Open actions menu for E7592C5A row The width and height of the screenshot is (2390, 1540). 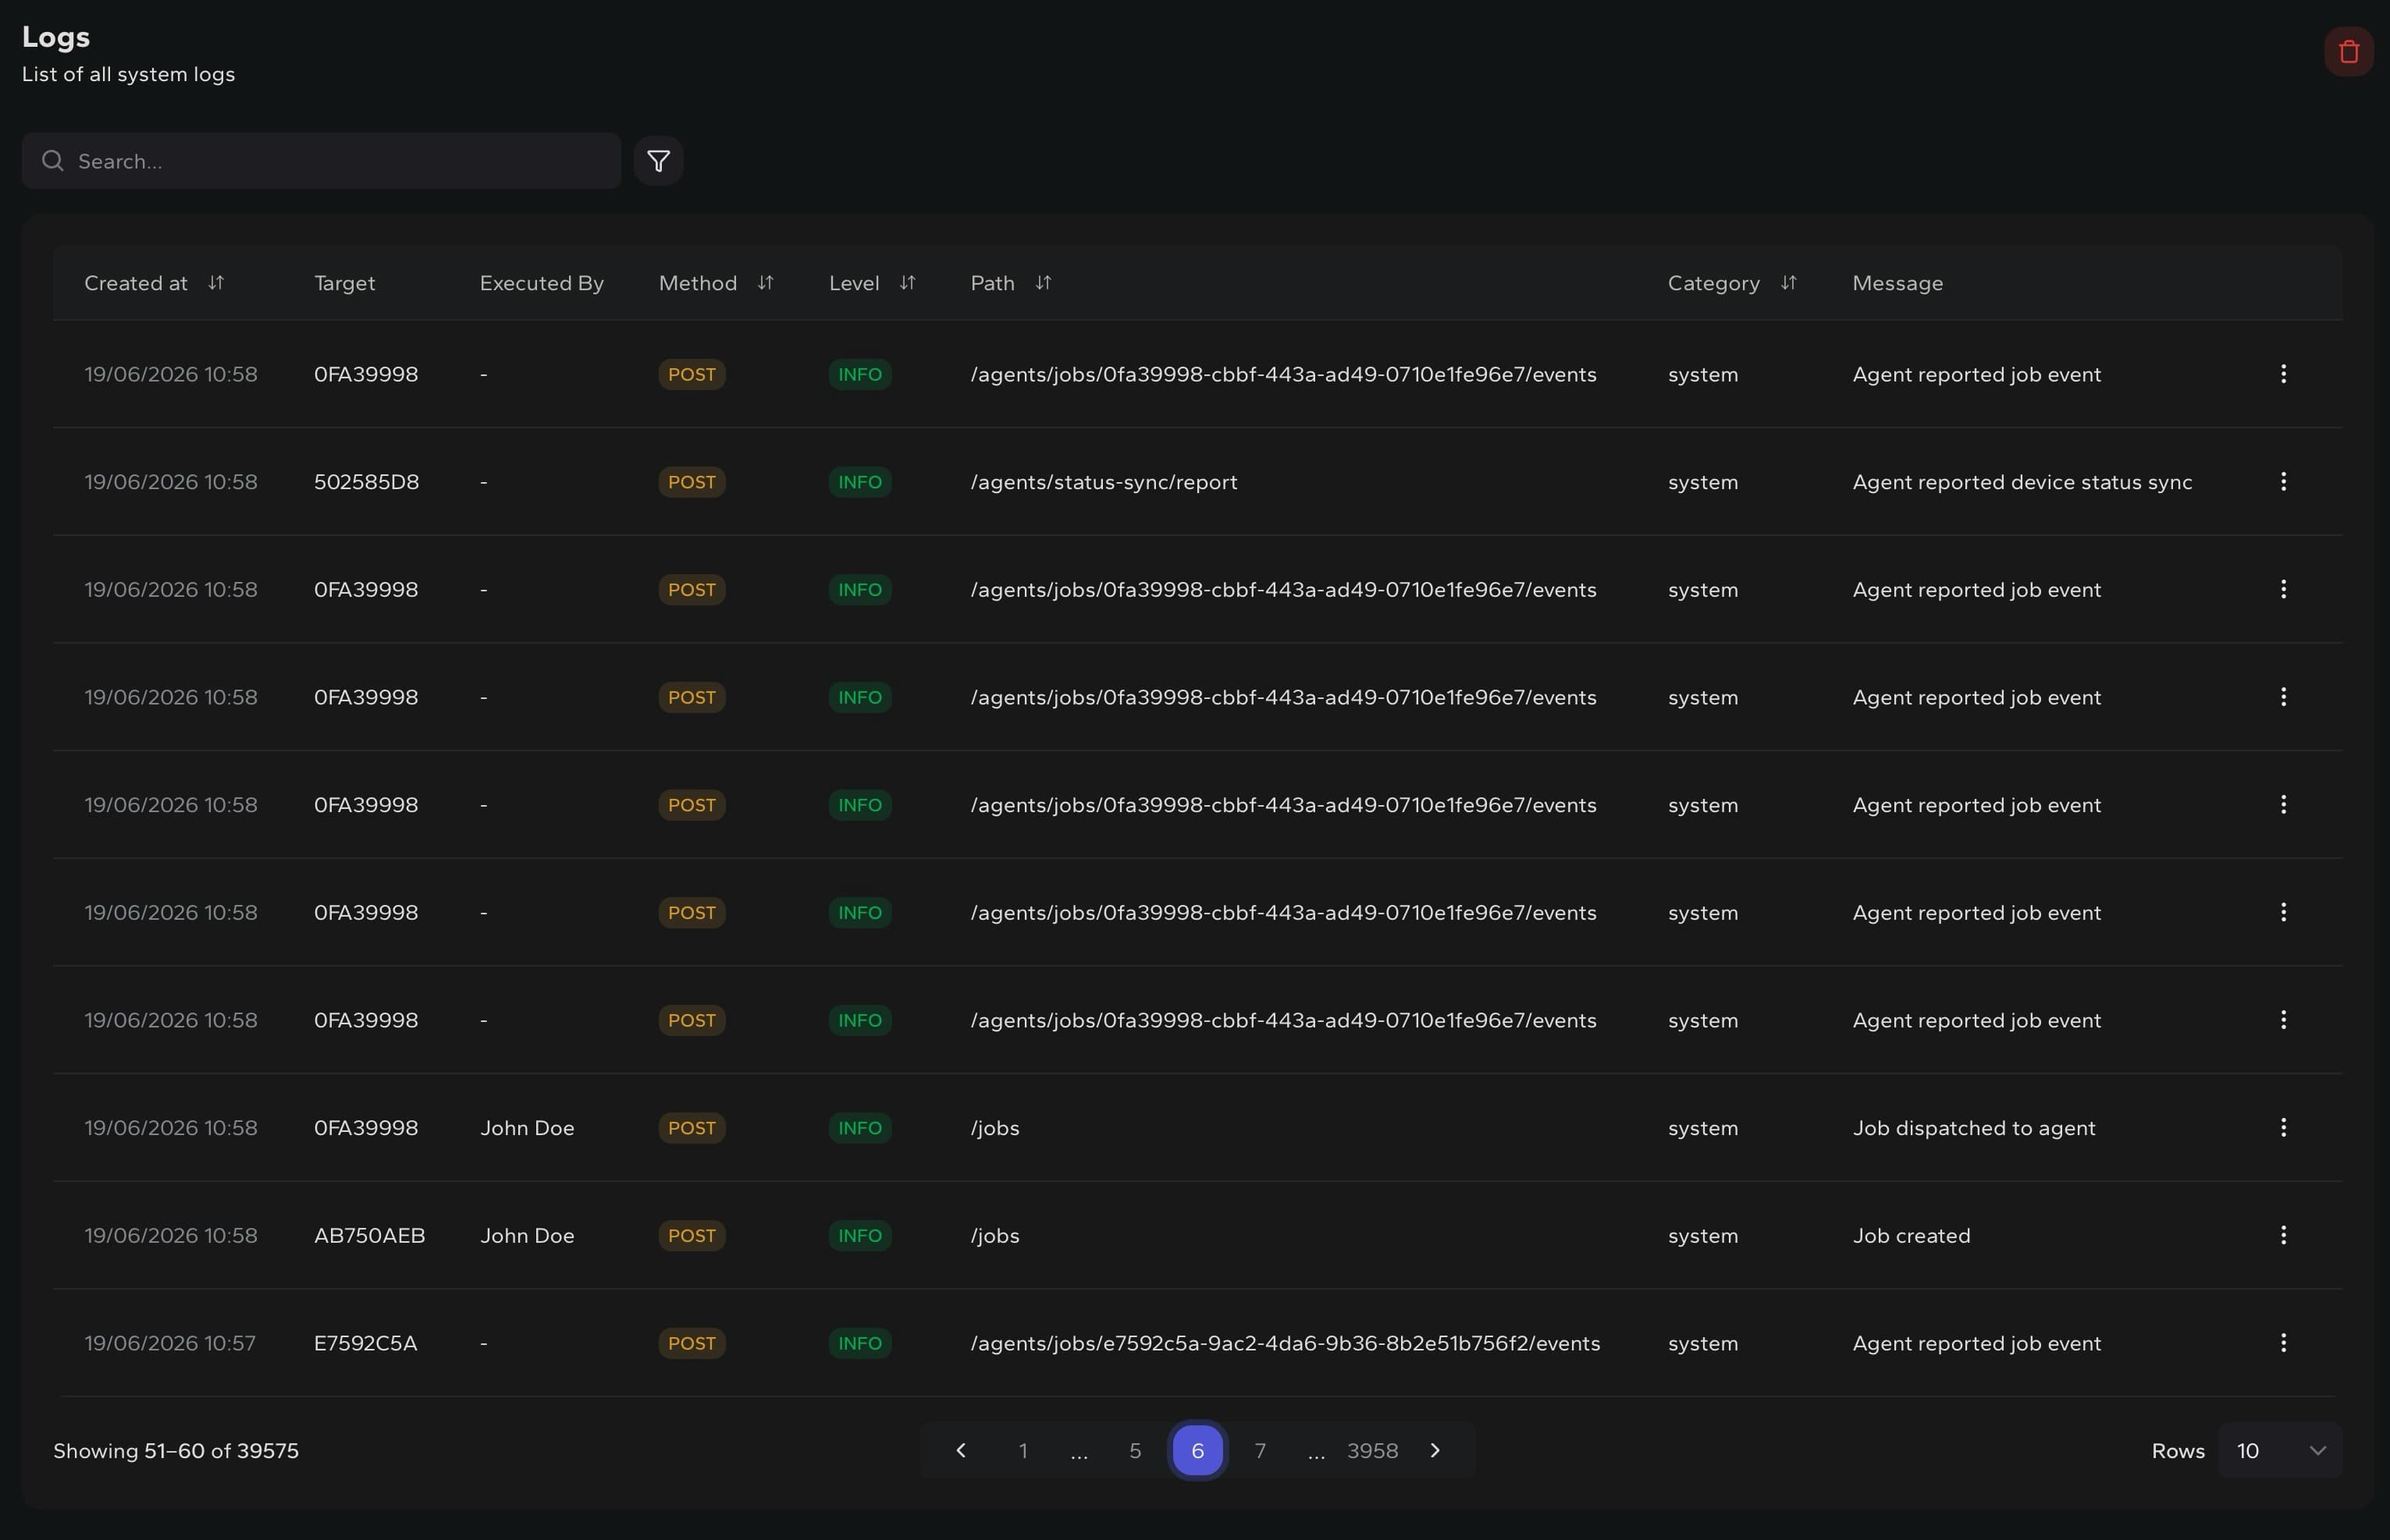coord(2283,1343)
